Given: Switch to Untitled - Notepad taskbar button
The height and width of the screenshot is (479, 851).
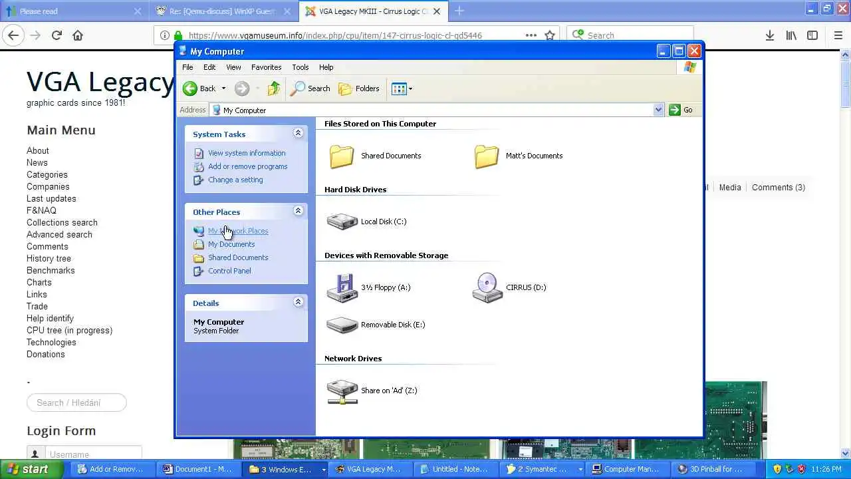Looking at the screenshot, I should coord(454,470).
